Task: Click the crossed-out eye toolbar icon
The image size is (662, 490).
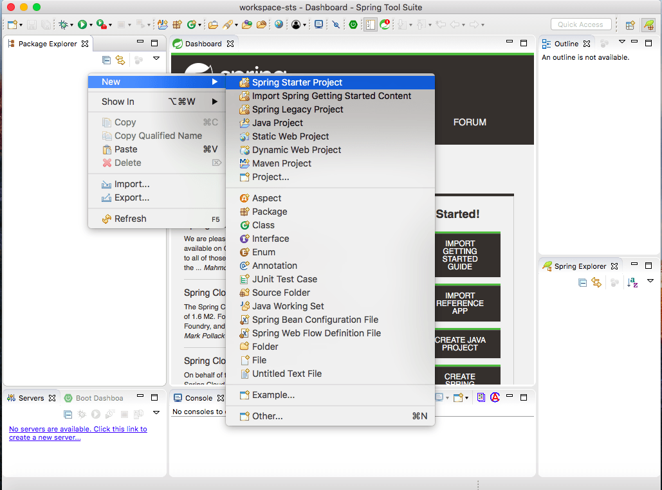Action: [336, 24]
